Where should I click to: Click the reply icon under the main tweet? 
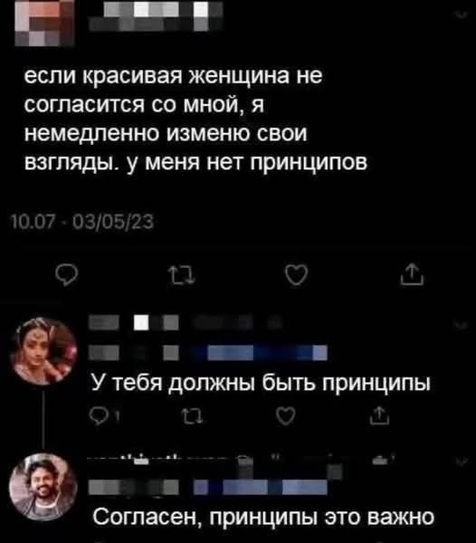coord(67,275)
